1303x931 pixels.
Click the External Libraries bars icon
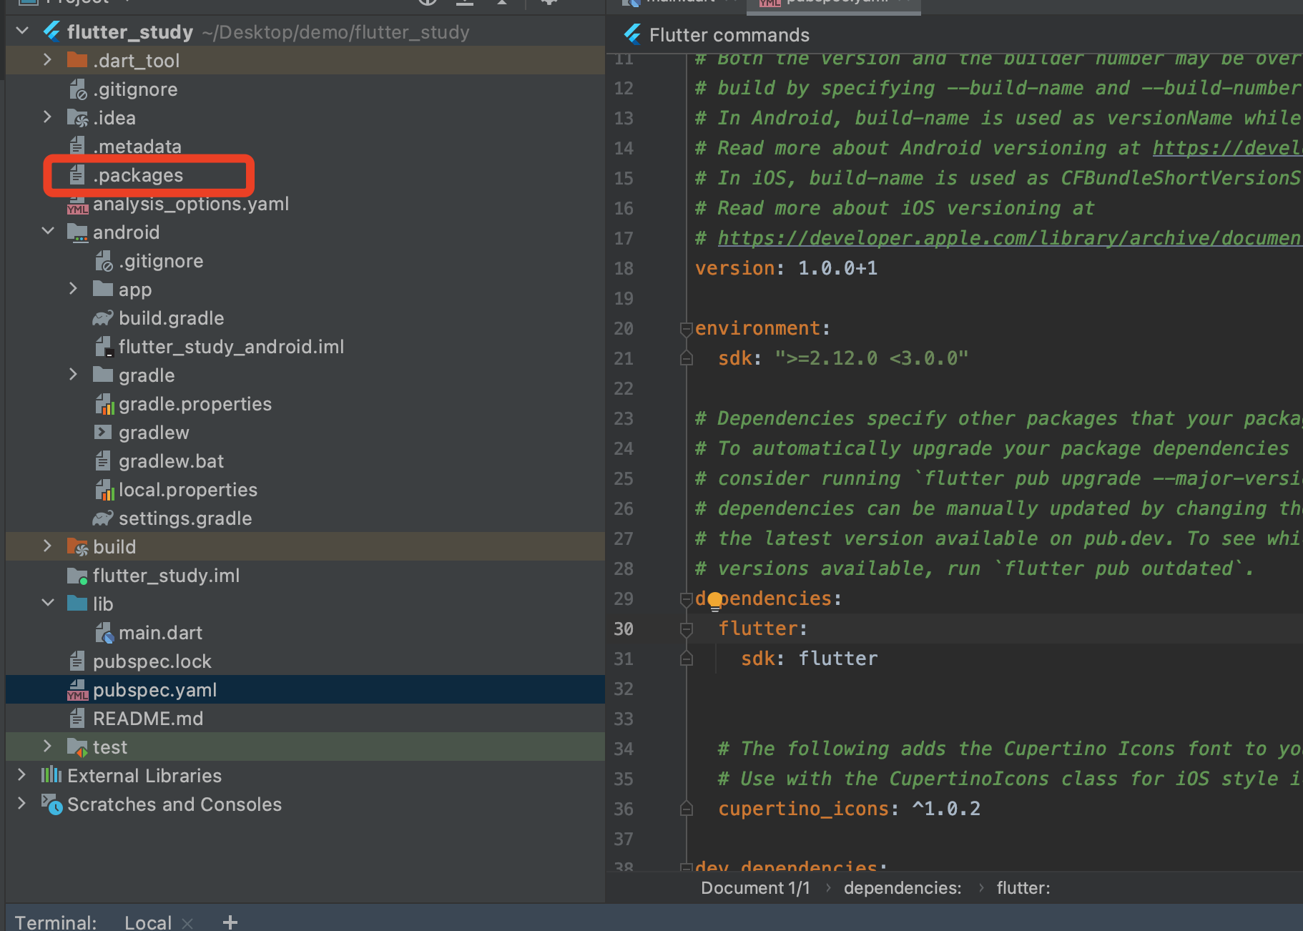coord(51,775)
